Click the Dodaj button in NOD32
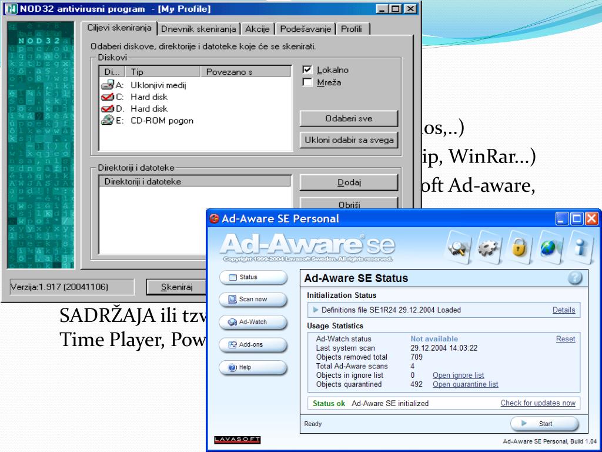 (349, 182)
